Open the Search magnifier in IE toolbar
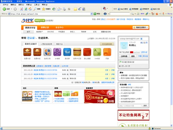 (x=35, y=9)
